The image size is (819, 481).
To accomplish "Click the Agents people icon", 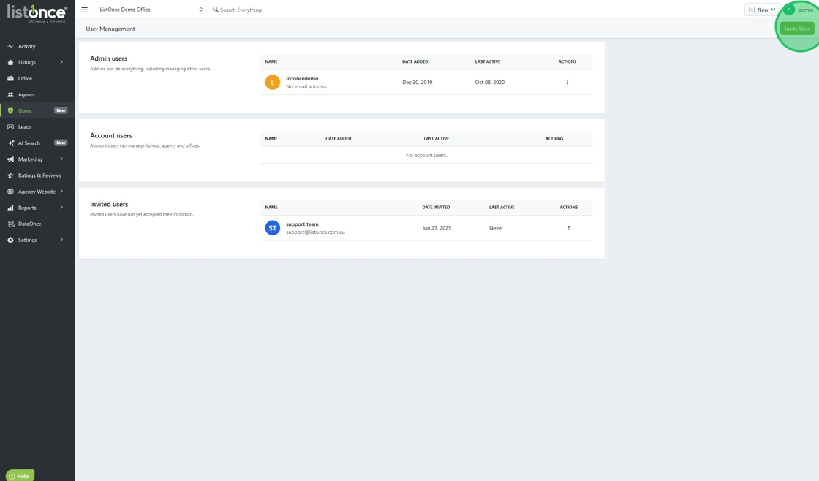I will (x=10, y=94).
